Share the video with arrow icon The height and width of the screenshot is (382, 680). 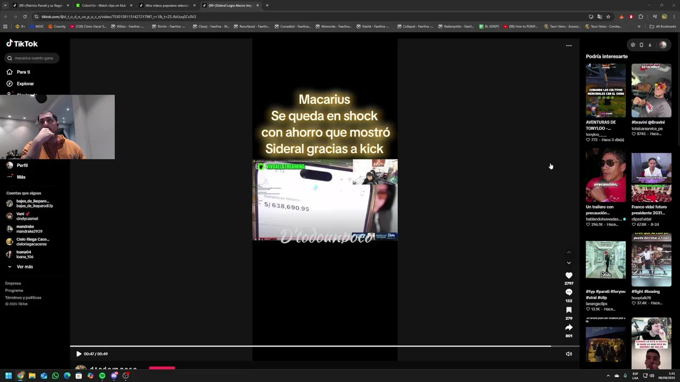pyautogui.click(x=568, y=327)
